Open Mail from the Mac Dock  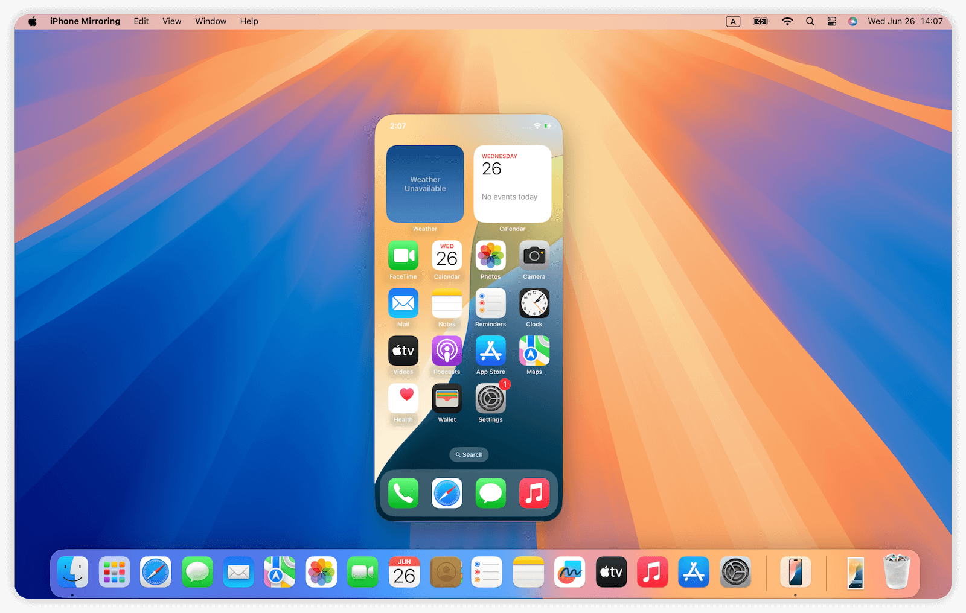point(238,572)
